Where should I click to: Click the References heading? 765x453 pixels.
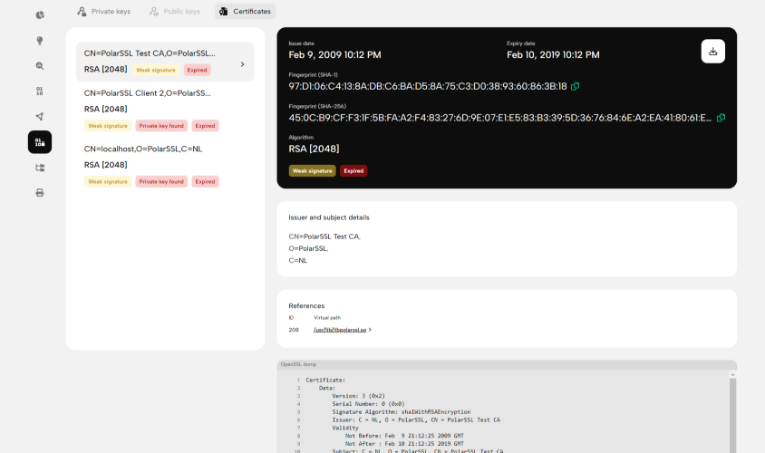click(x=306, y=305)
